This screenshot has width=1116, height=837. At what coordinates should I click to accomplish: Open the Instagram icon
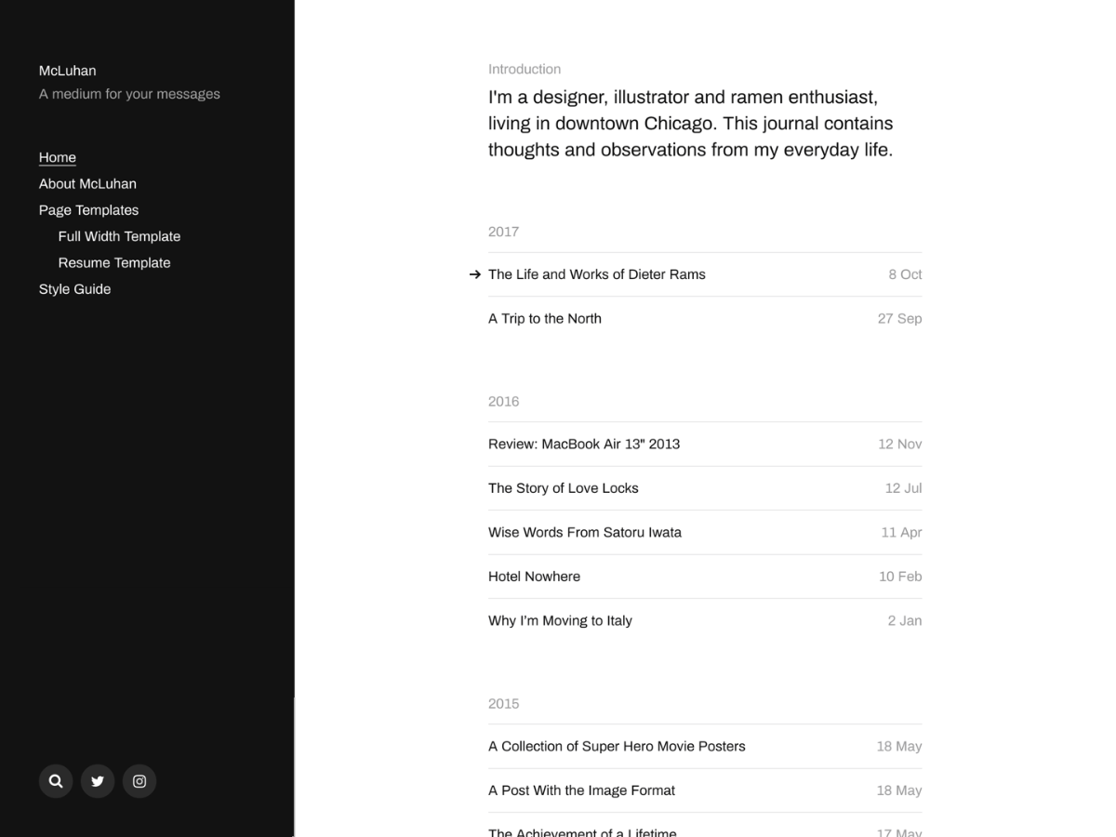[x=139, y=781]
